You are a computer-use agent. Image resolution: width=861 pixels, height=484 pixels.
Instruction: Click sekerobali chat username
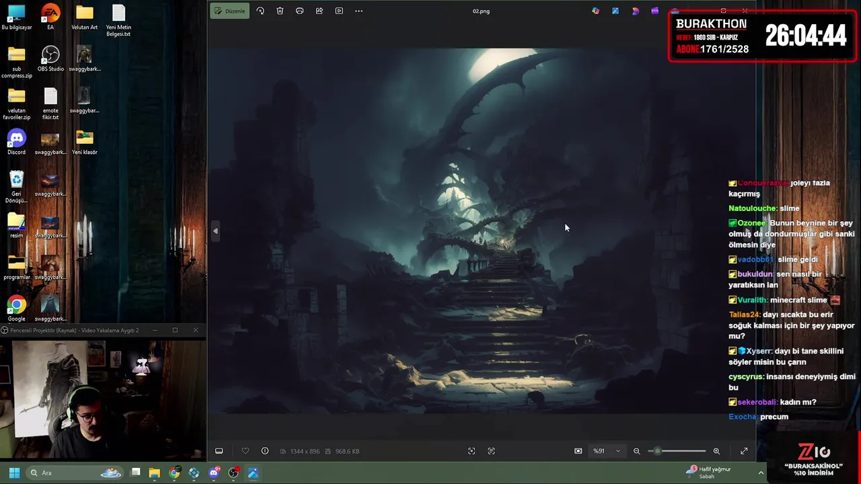(757, 402)
